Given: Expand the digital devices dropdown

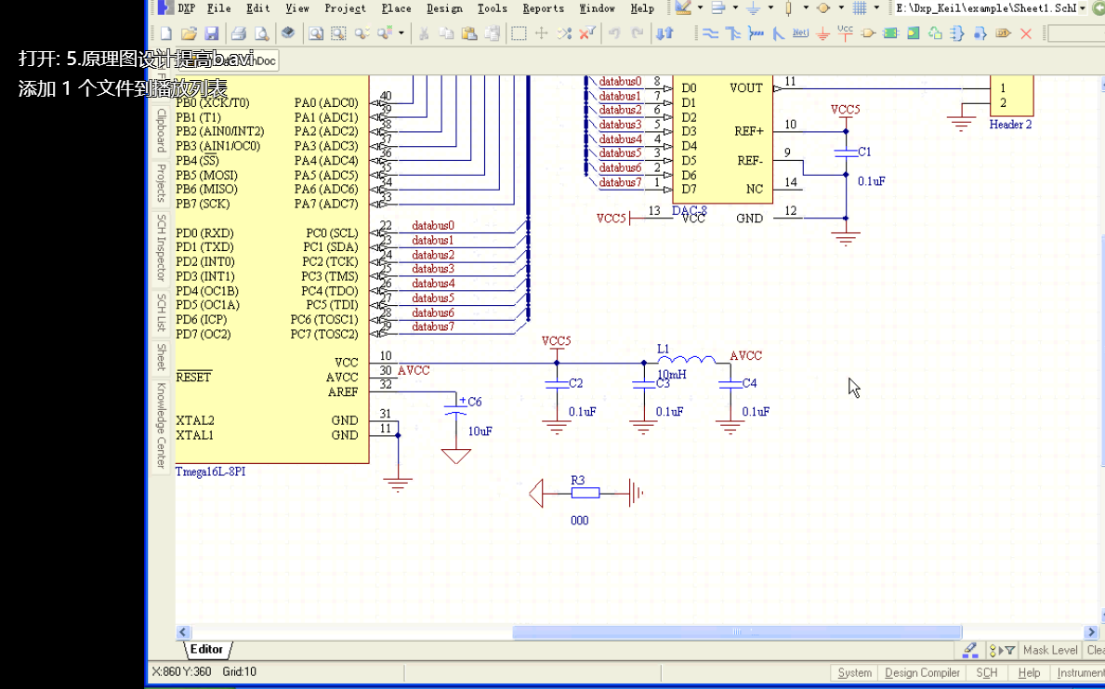Looking at the screenshot, I should coord(806,7).
